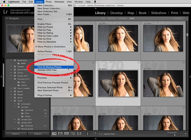Select thumbnail K2_9720
This screenshot has height=140, width=191.
[x=163, y=38]
